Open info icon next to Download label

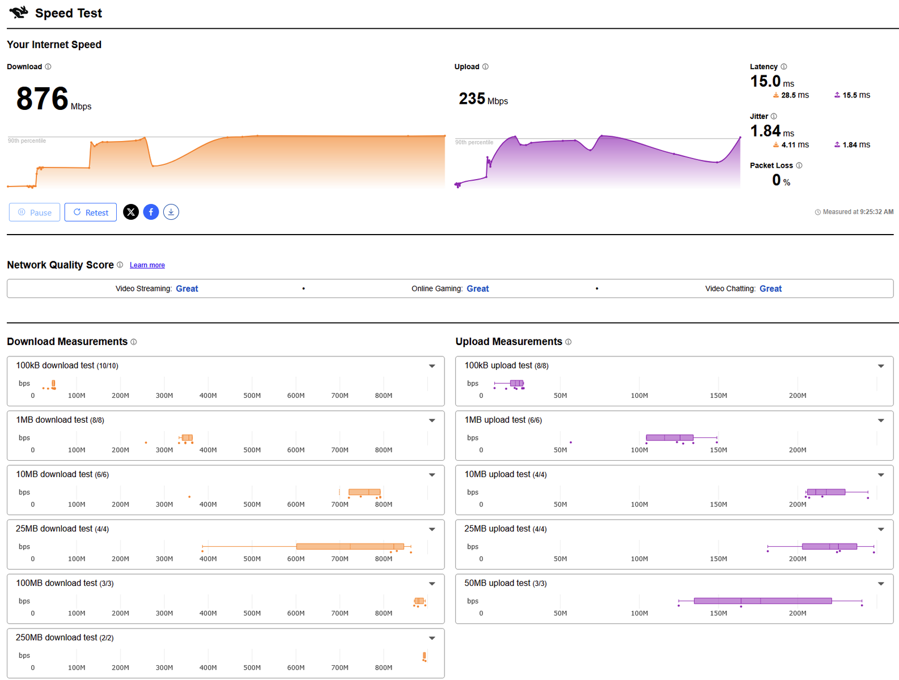tap(48, 67)
